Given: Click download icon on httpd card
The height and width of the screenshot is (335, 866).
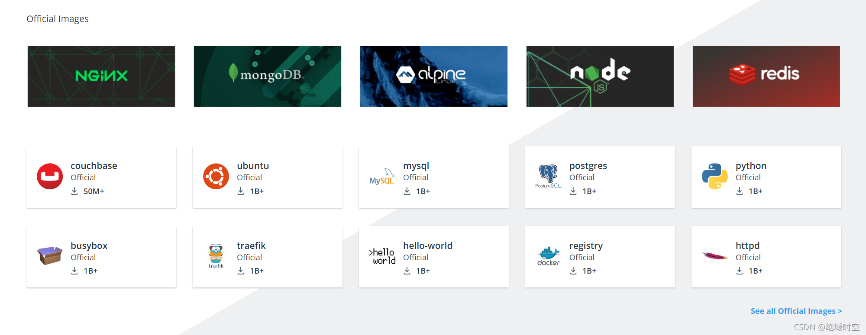Looking at the screenshot, I should pos(740,271).
